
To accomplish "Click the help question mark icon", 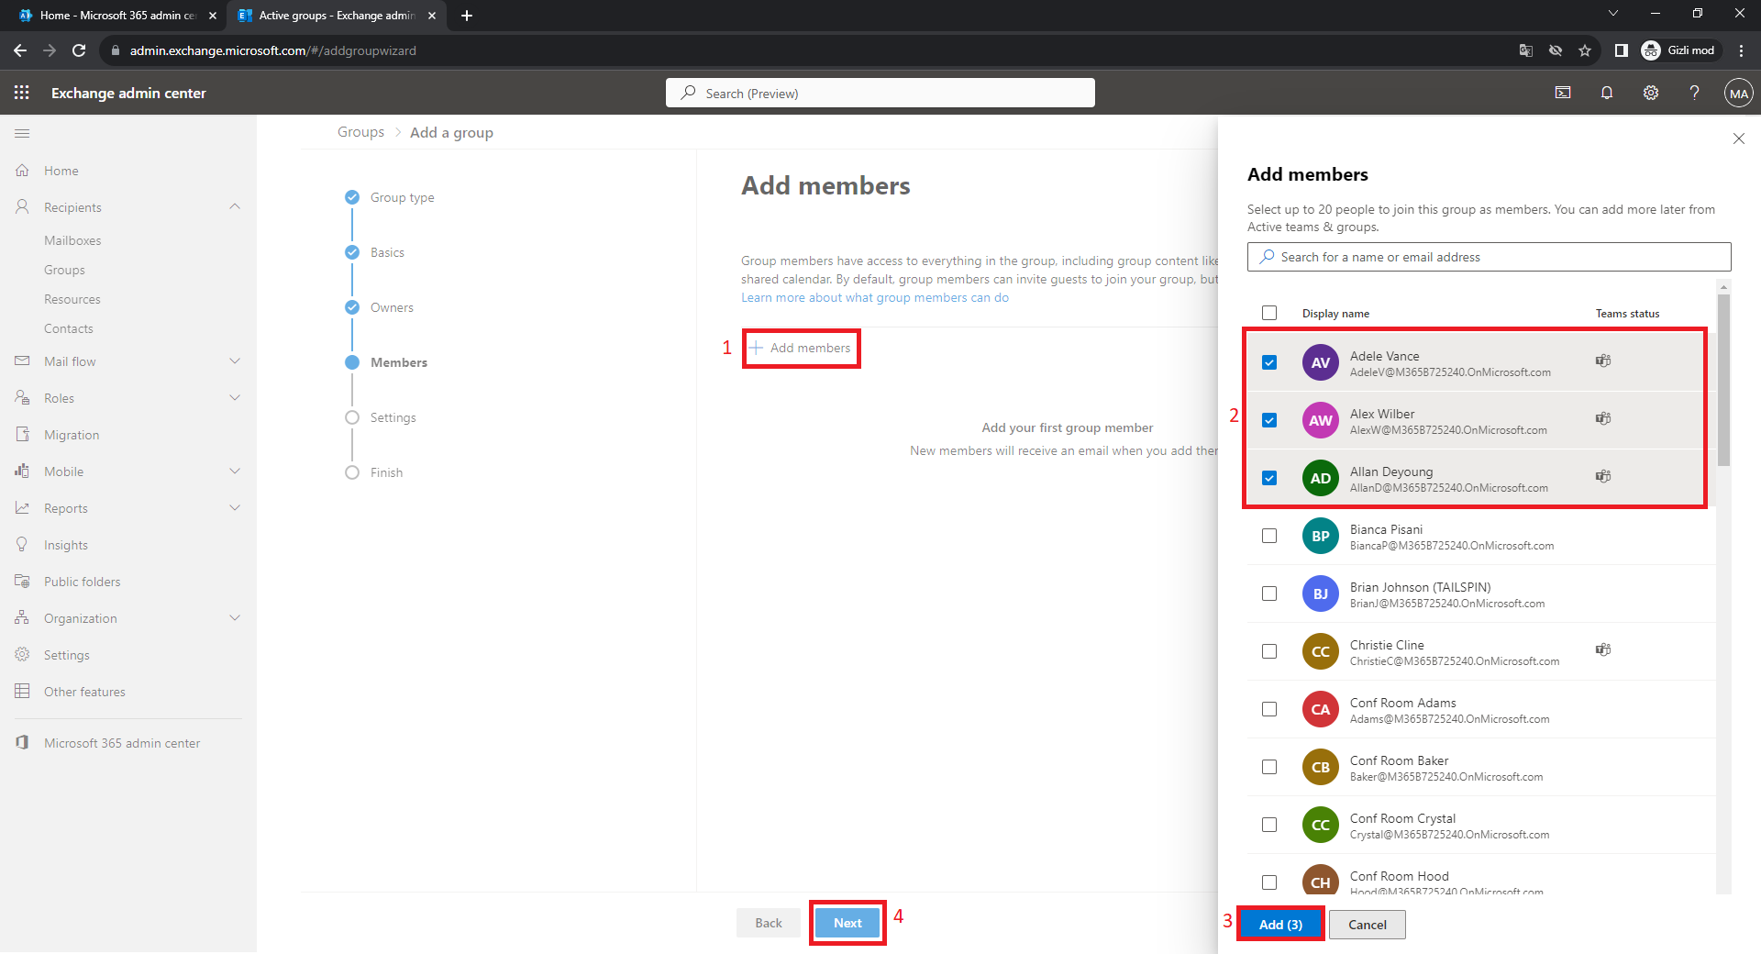I will [x=1694, y=93].
